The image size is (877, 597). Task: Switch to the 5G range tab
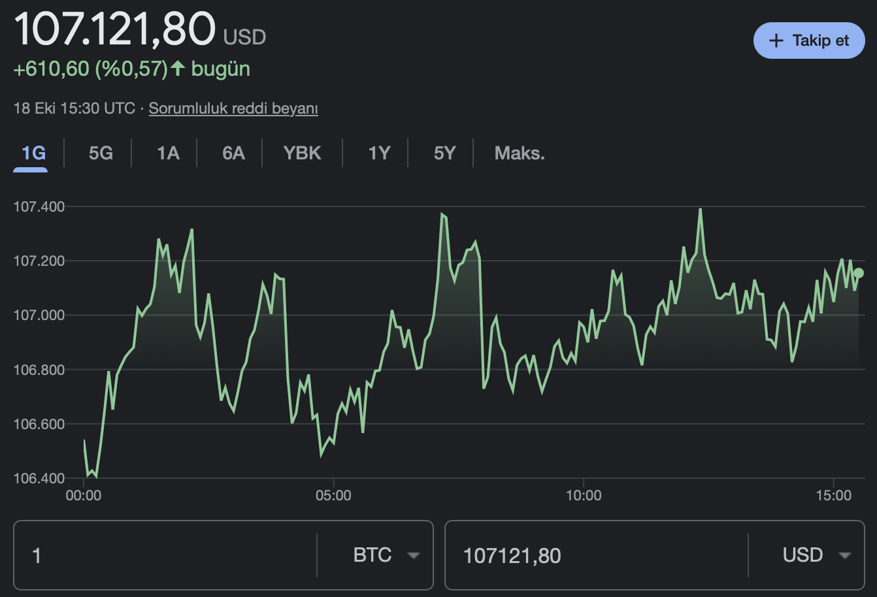coord(101,153)
